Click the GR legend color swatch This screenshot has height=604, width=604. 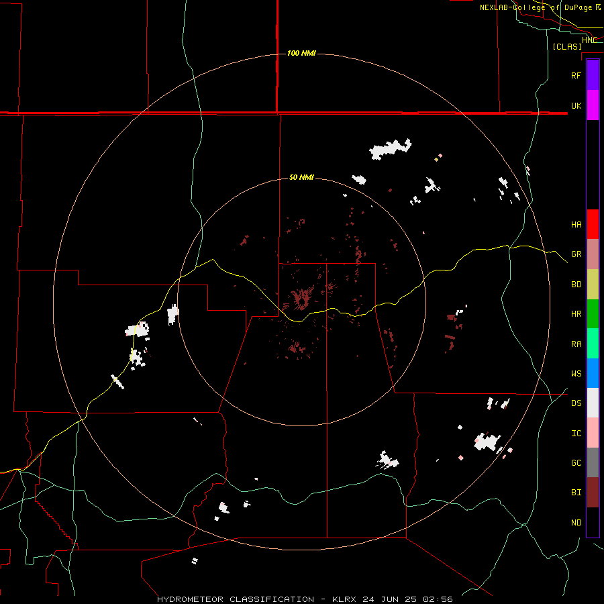593,254
